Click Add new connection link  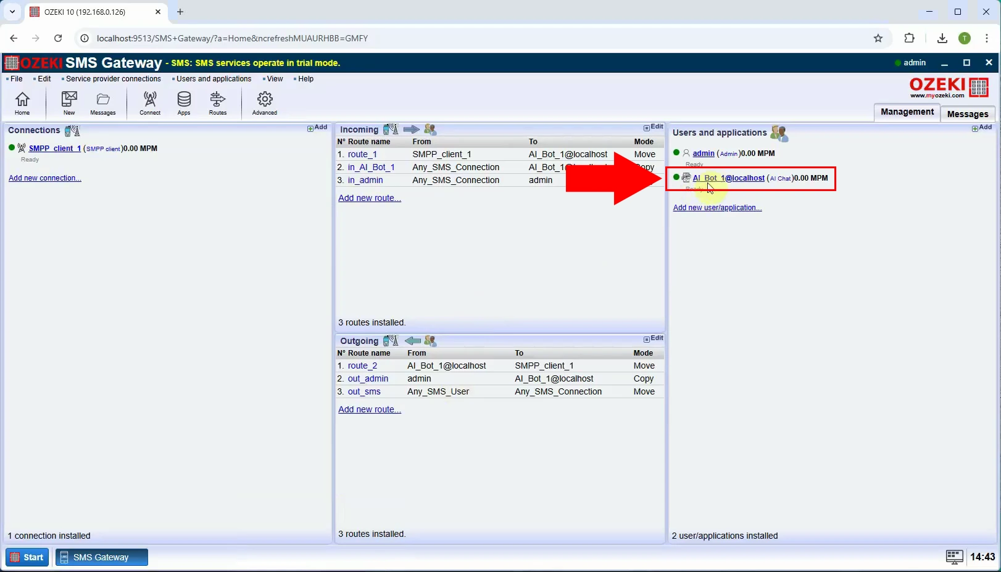(45, 178)
